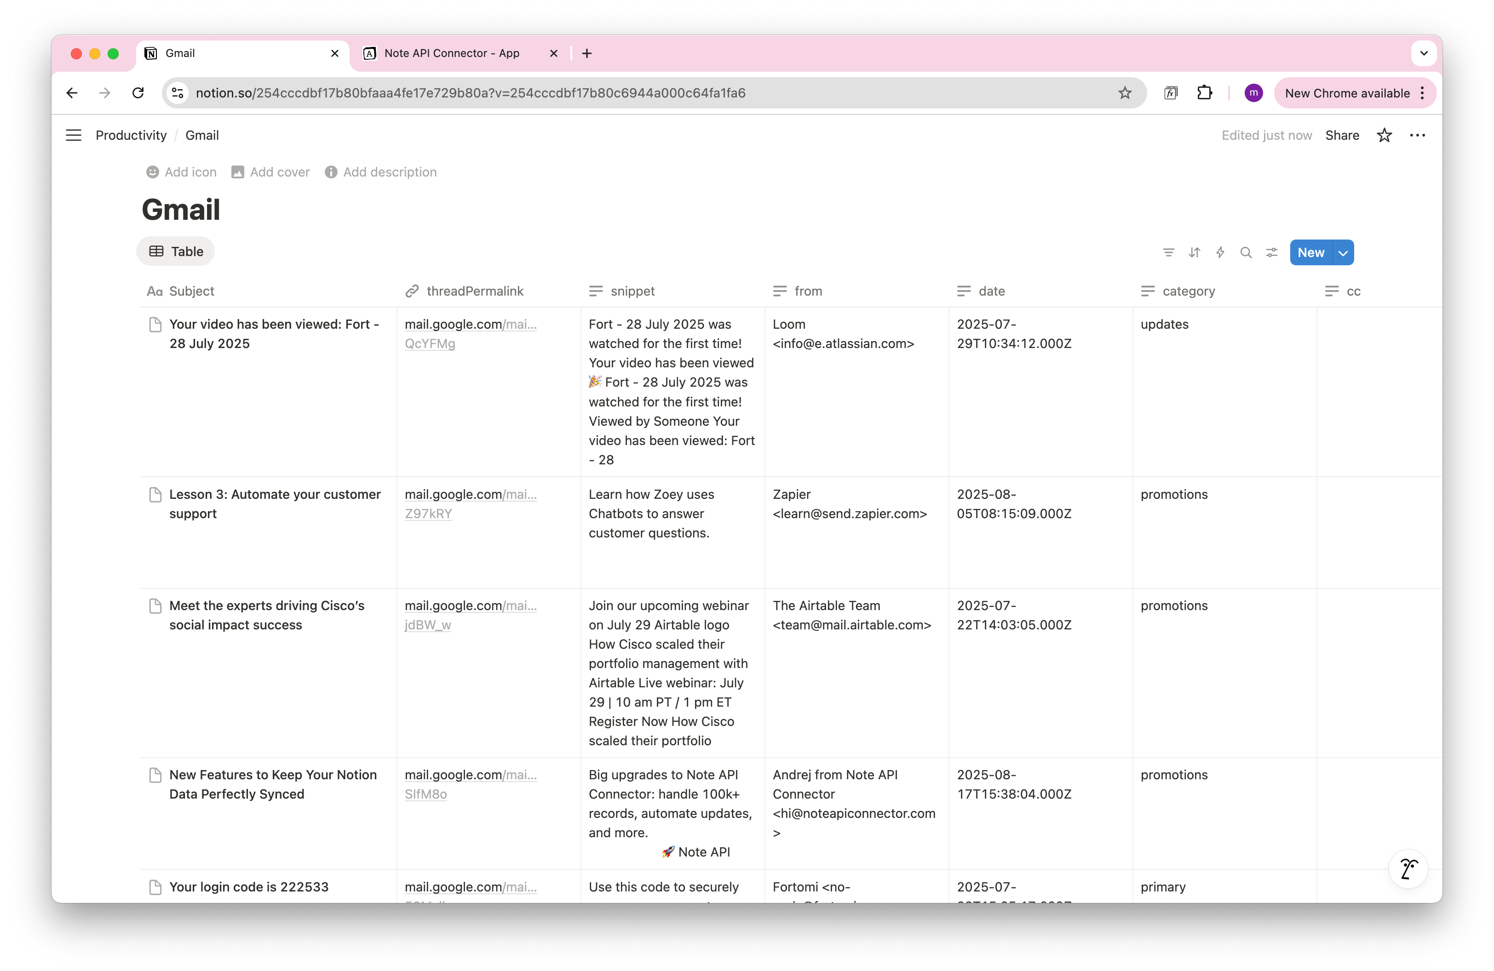Go to Productivity breadcrumb

click(x=131, y=135)
